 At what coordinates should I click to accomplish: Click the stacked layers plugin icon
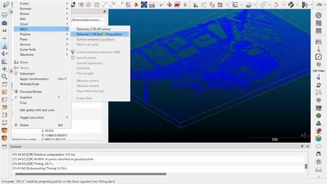pos(318,139)
